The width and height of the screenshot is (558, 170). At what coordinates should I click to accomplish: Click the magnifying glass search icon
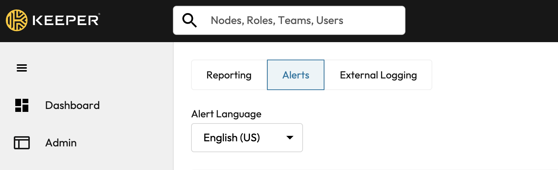tap(189, 20)
